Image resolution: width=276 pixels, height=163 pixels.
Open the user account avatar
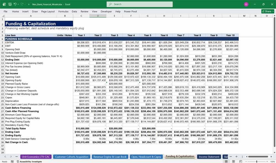pyautogui.click(x=246, y=4)
